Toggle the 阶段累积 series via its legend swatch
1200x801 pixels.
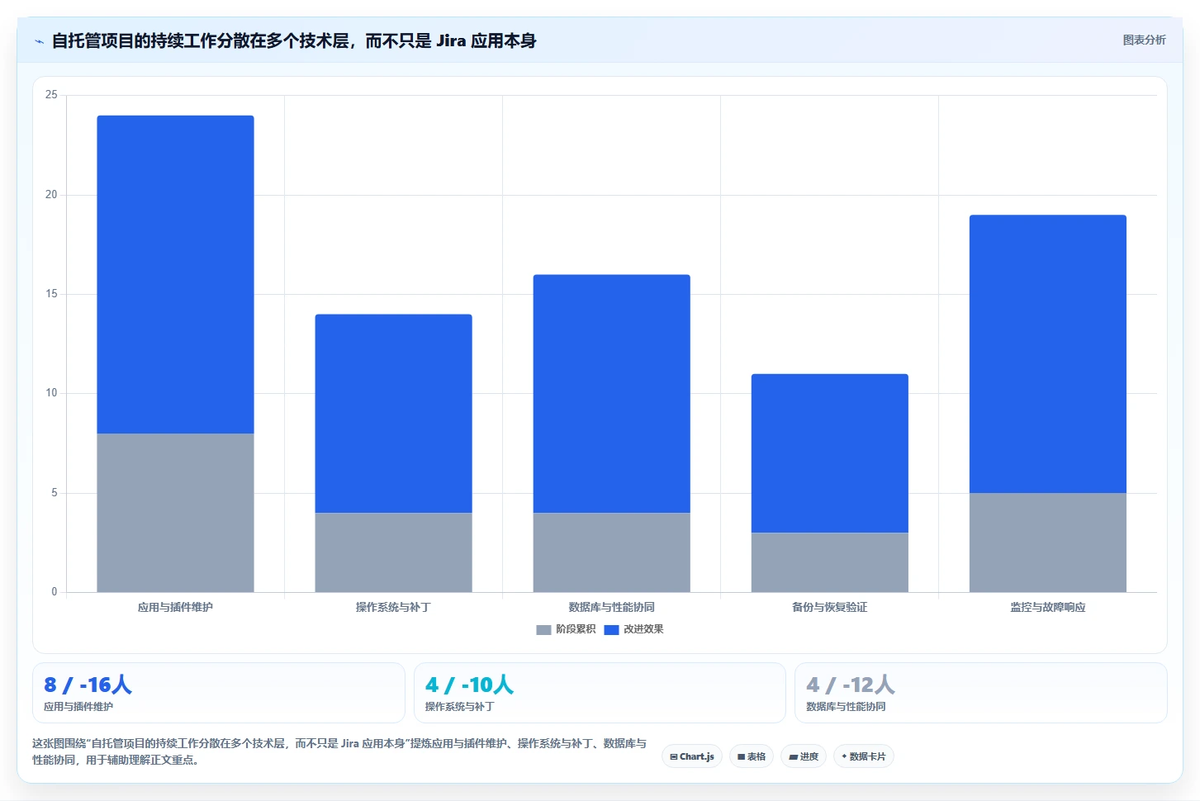(543, 629)
